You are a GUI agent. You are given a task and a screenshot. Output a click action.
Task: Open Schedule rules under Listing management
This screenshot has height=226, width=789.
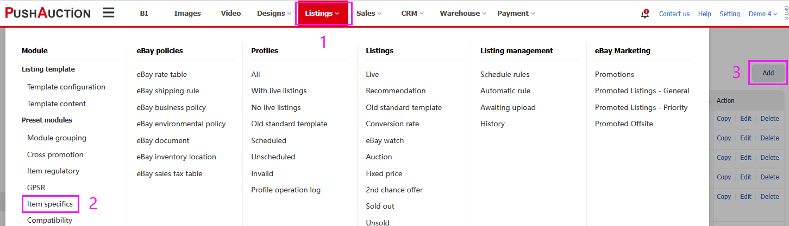(505, 74)
